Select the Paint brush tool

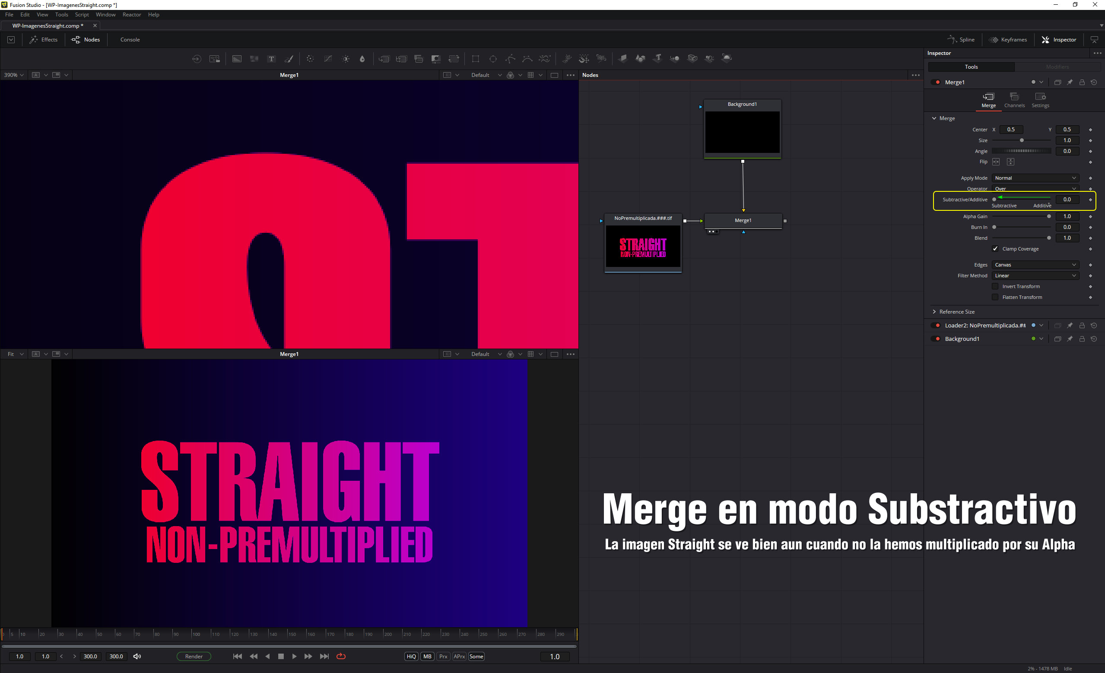[x=289, y=59]
